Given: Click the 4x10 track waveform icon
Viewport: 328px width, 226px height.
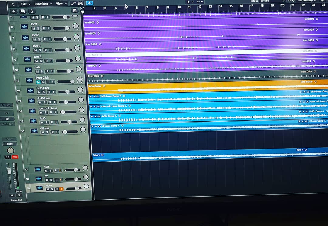Looking at the screenshot, I should 33,121.
